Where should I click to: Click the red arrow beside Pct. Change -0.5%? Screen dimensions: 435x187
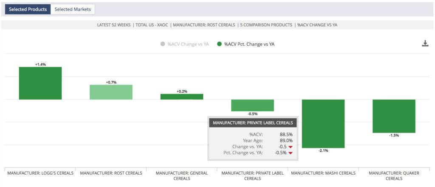291,153
